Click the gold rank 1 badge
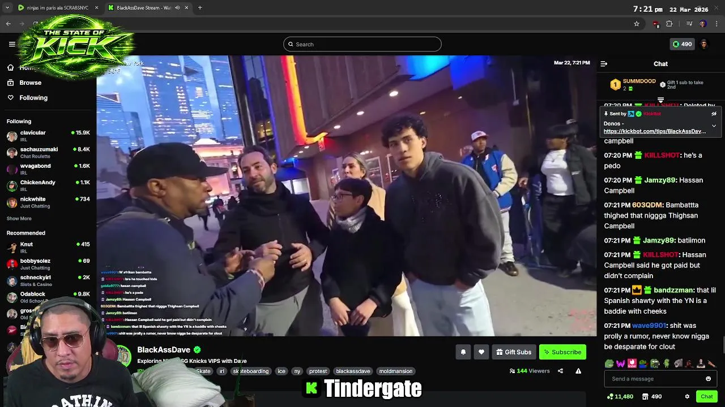 (x=615, y=85)
